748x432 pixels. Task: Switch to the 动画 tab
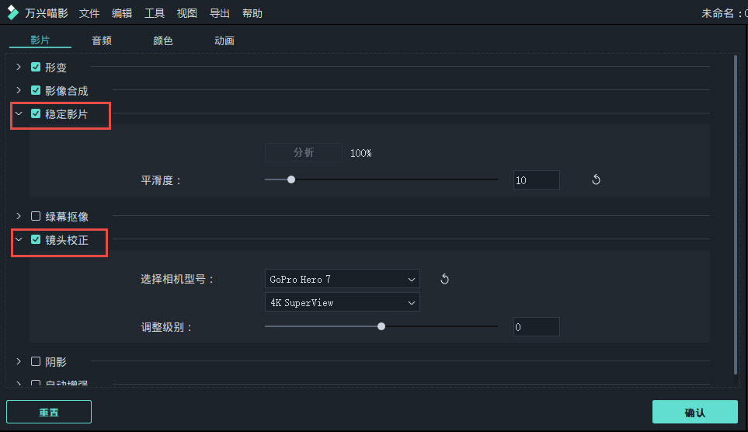(x=224, y=40)
